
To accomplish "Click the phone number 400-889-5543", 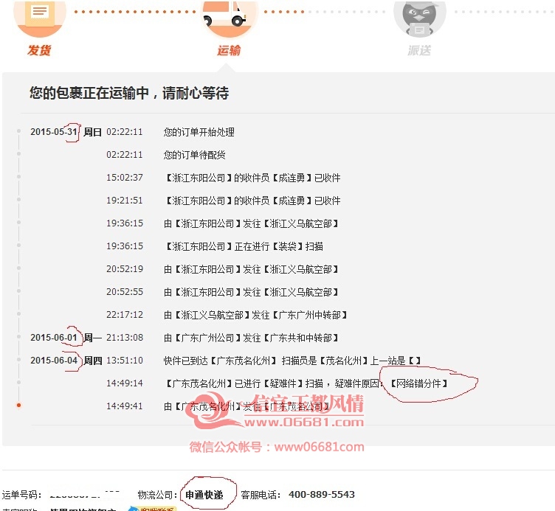I will click(321, 494).
